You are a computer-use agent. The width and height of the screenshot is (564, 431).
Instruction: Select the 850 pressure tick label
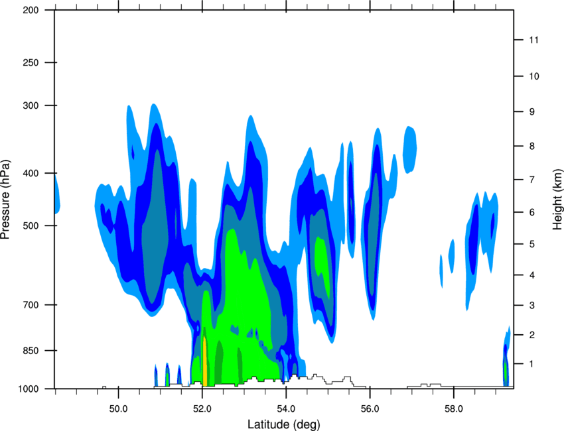[x=31, y=351]
